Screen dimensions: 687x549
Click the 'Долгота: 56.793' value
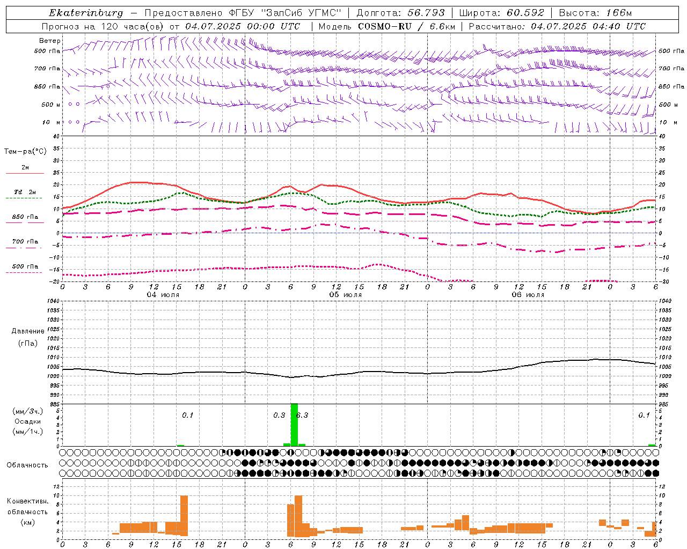click(x=400, y=13)
